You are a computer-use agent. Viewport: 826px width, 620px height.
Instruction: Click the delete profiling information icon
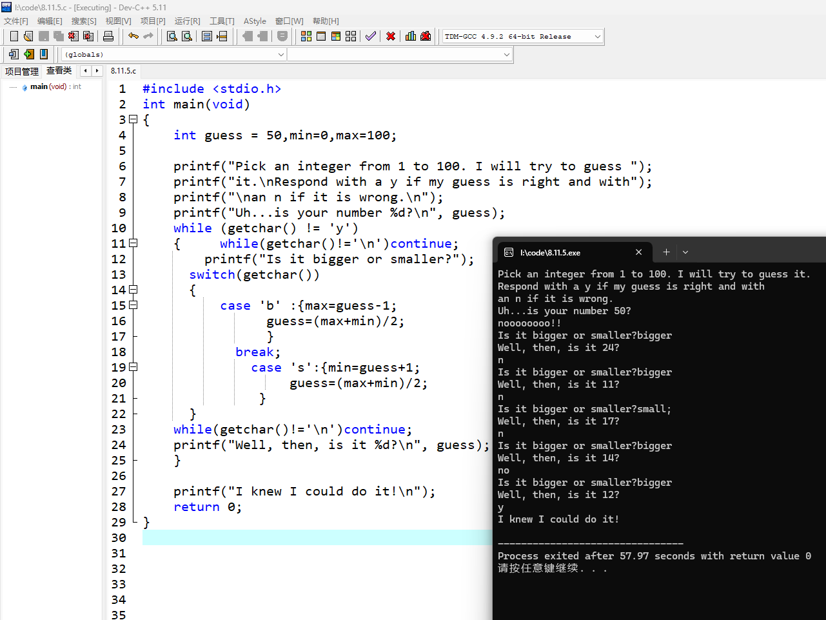point(426,36)
